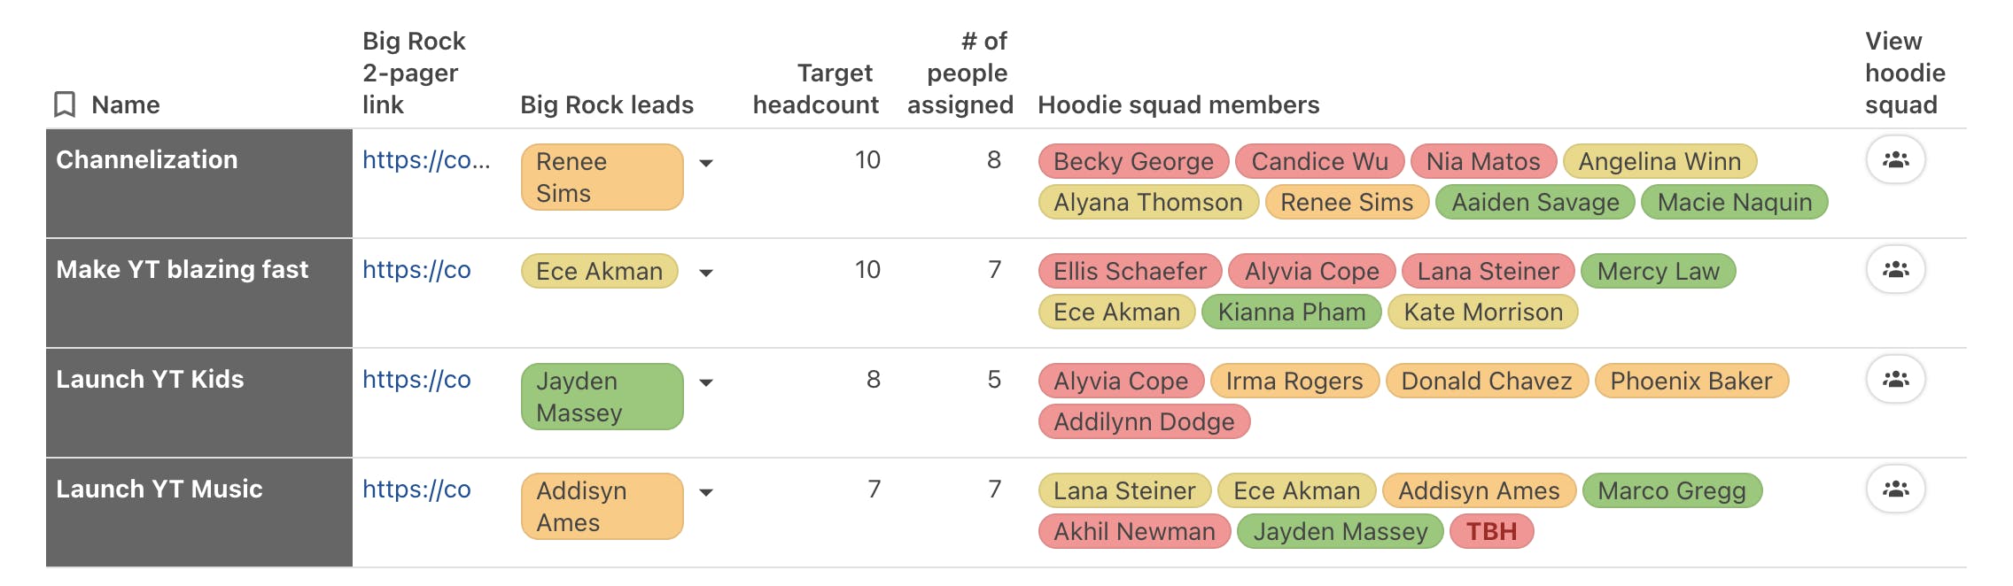Select the Becky George member chip
Viewport: 2013px width, 586px height.
pyautogui.click(x=1133, y=161)
